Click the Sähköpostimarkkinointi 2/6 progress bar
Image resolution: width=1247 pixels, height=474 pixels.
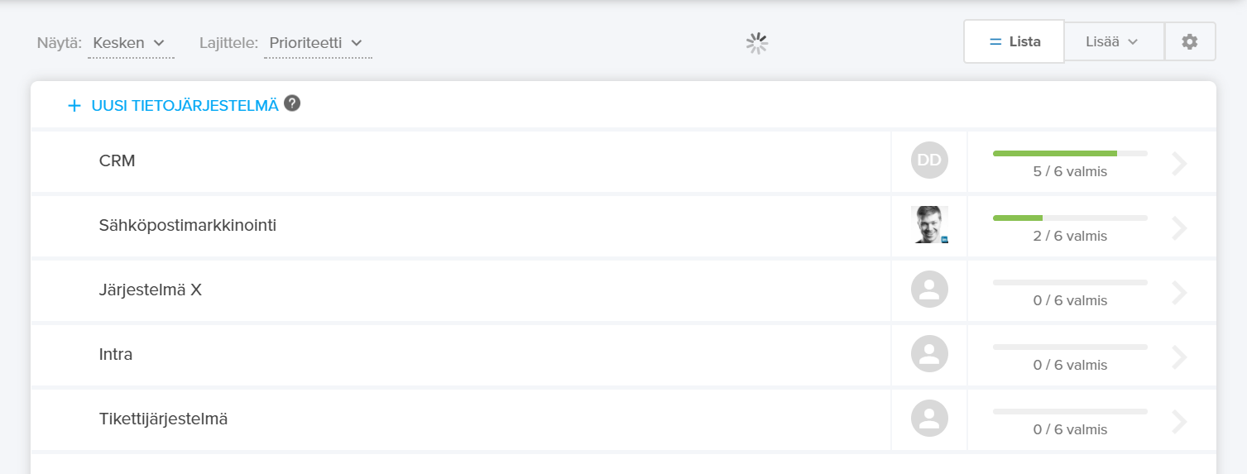click(x=1070, y=218)
